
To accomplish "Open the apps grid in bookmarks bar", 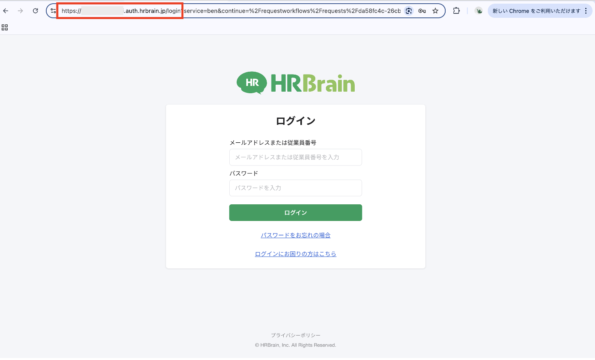I will tap(5, 28).
